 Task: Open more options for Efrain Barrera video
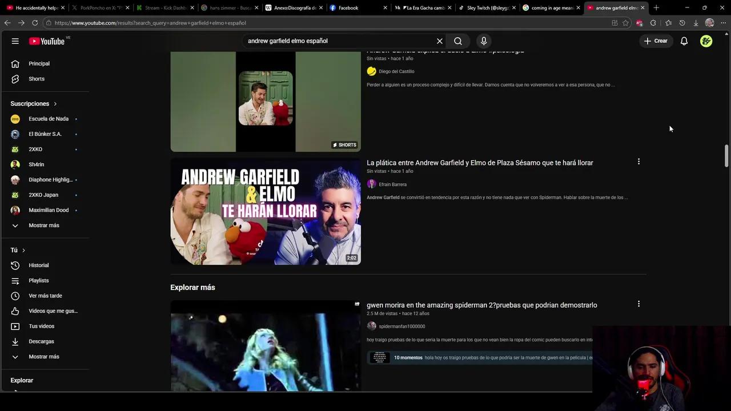point(638,162)
